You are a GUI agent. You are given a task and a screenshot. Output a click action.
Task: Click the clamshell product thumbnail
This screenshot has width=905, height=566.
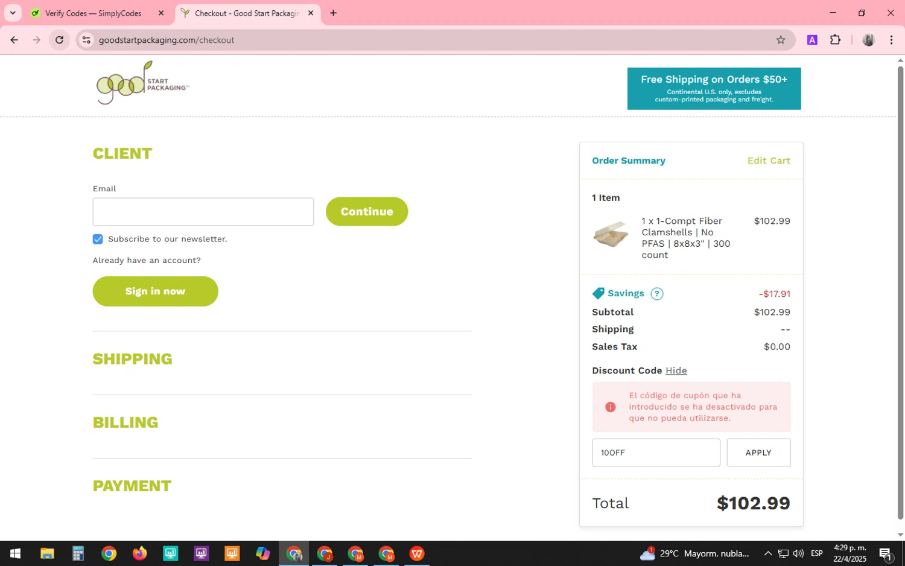[611, 235]
